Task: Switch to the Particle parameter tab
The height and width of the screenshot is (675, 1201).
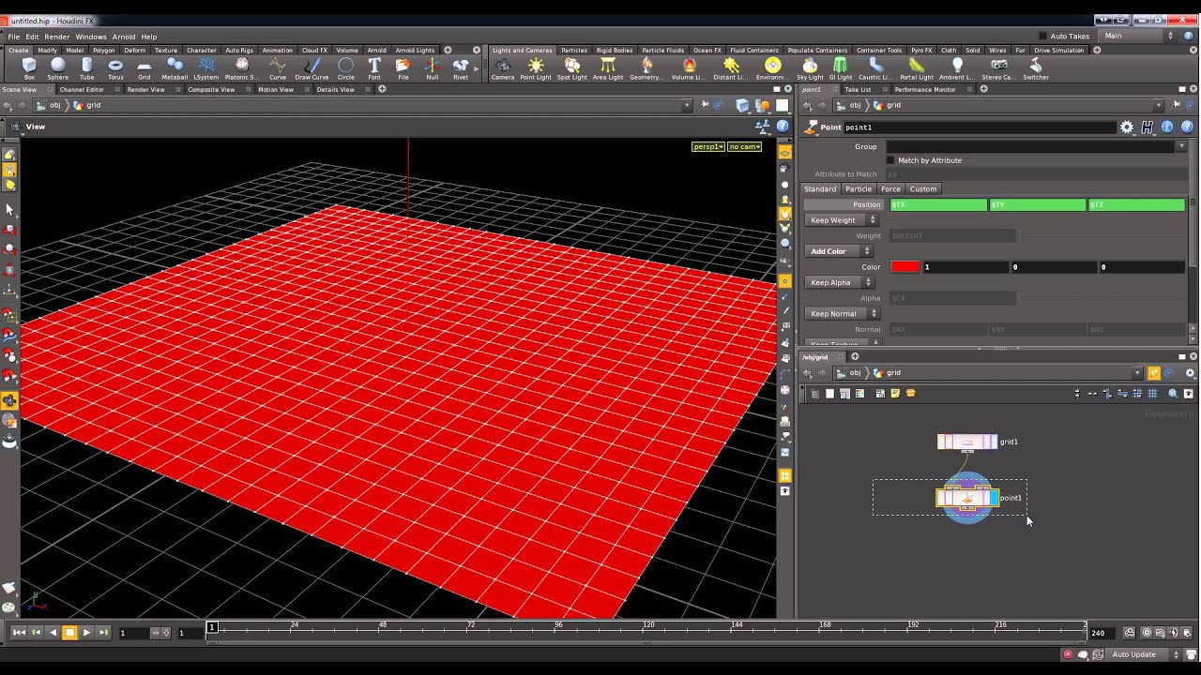Action: click(859, 189)
